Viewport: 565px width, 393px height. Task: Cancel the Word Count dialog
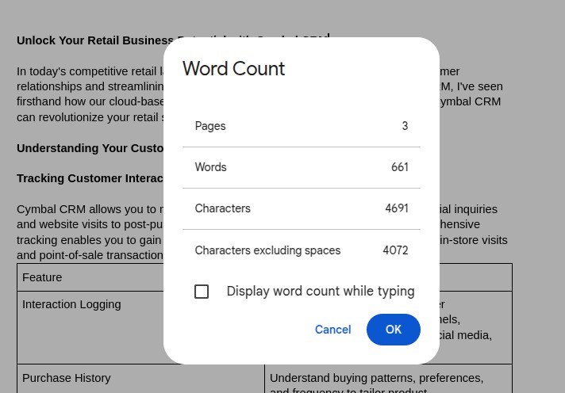point(332,330)
